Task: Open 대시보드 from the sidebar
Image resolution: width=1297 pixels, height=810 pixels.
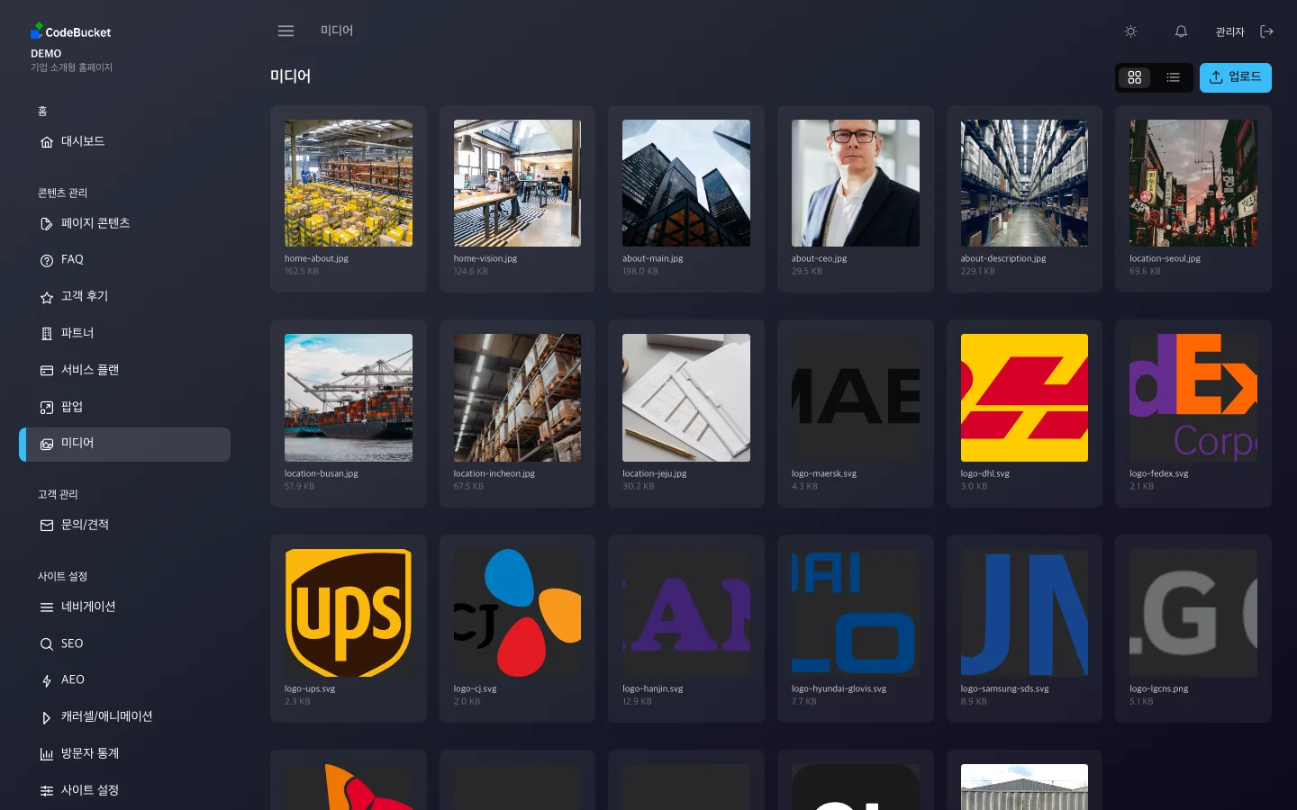Action: coord(83,141)
